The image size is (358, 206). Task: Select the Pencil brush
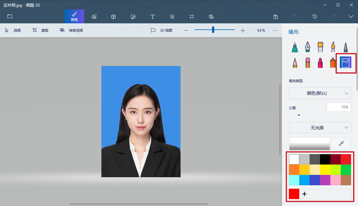click(x=295, y=63)
